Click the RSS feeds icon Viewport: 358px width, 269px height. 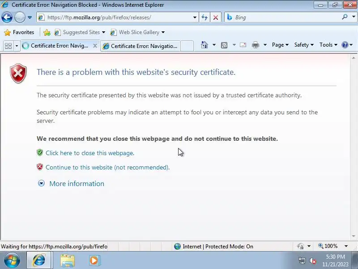[224, 45]
